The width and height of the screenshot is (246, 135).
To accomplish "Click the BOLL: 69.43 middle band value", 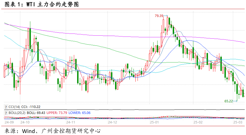I will pyautogui.click(x=35, y=113).
